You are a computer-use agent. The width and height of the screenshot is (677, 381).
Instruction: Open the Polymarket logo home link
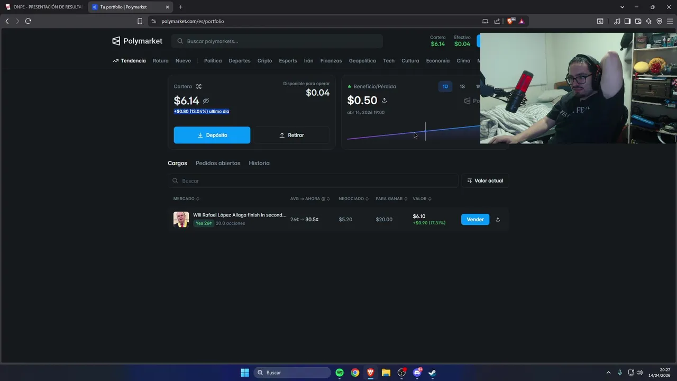137,41
